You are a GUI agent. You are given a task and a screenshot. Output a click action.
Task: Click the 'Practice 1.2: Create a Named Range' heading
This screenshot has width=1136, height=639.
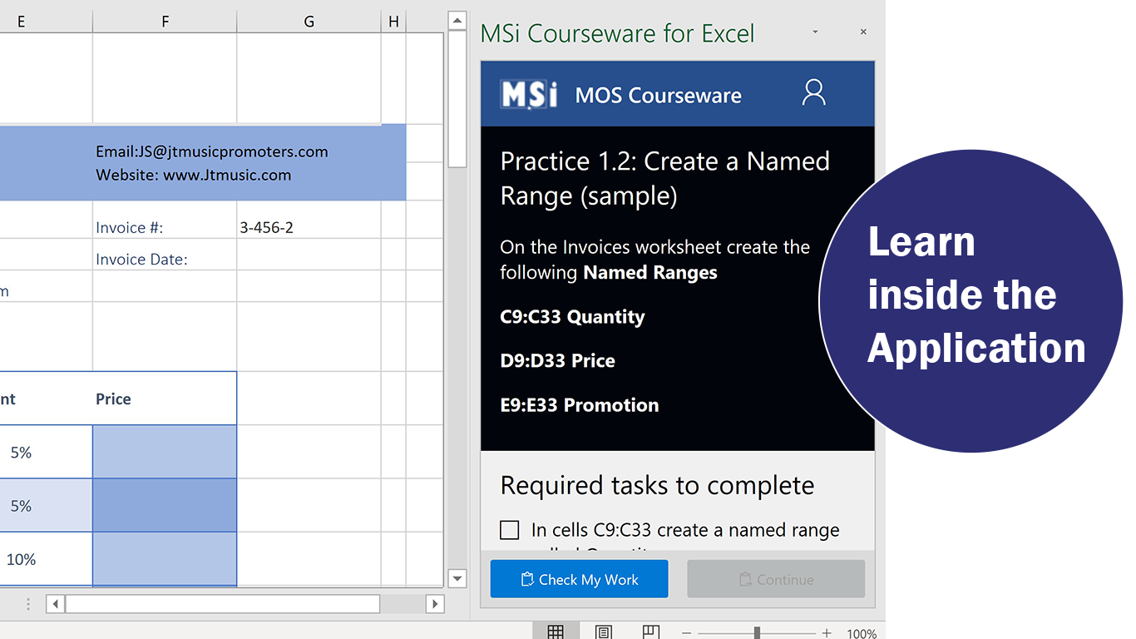point(665,178)
